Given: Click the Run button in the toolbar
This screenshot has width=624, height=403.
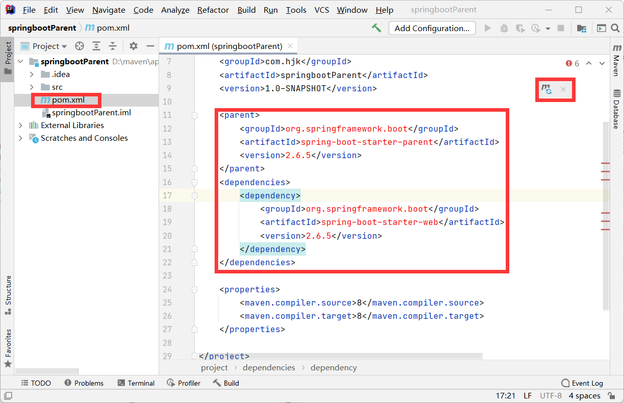Looking at the screenshot, I should (488, 28).
